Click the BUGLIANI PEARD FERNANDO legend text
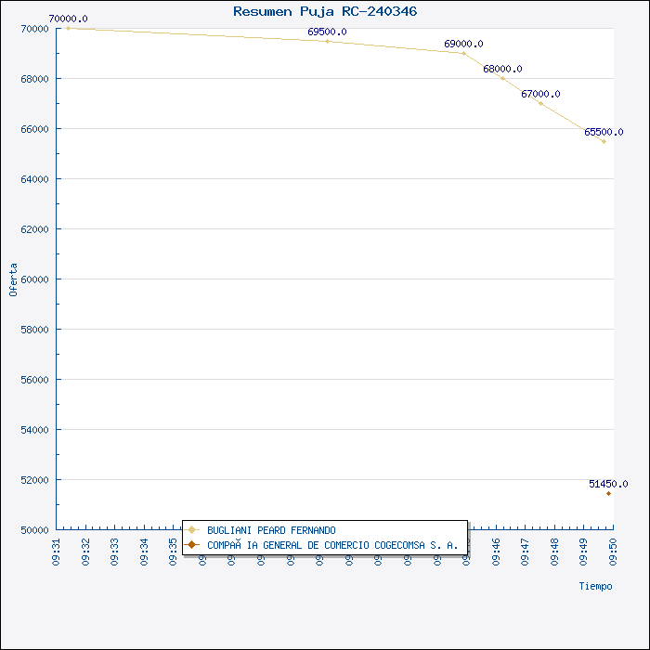This screenshot has height=650, width=650. coord(271,530)
